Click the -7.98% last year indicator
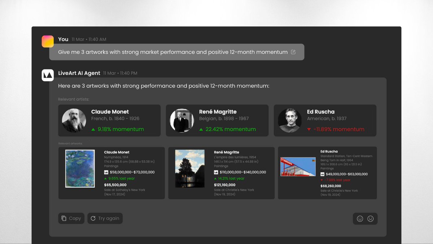Viewport: 433px width, 244px height. point(335,180)
